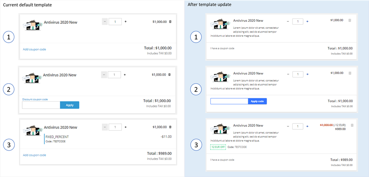Click grey trash icon in updated template cart 2
369x177 pixels.
[349, 73]
